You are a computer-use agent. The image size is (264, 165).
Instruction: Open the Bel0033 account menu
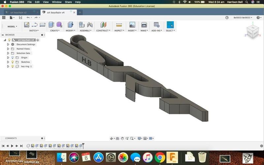(x=243, y=17)
